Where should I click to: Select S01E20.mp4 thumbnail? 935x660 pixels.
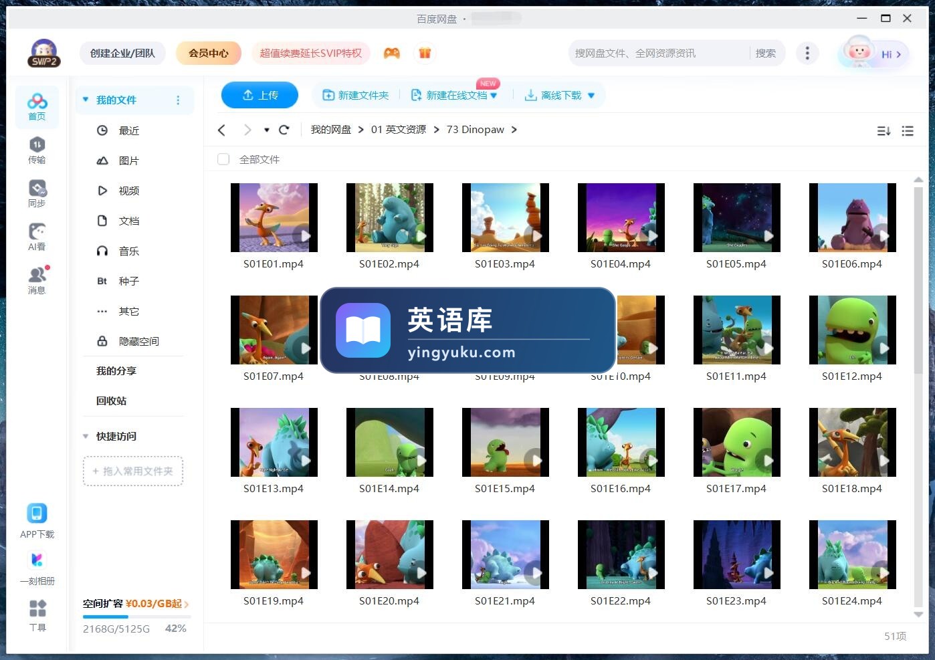pyautogui.click(x=390, y=554)
